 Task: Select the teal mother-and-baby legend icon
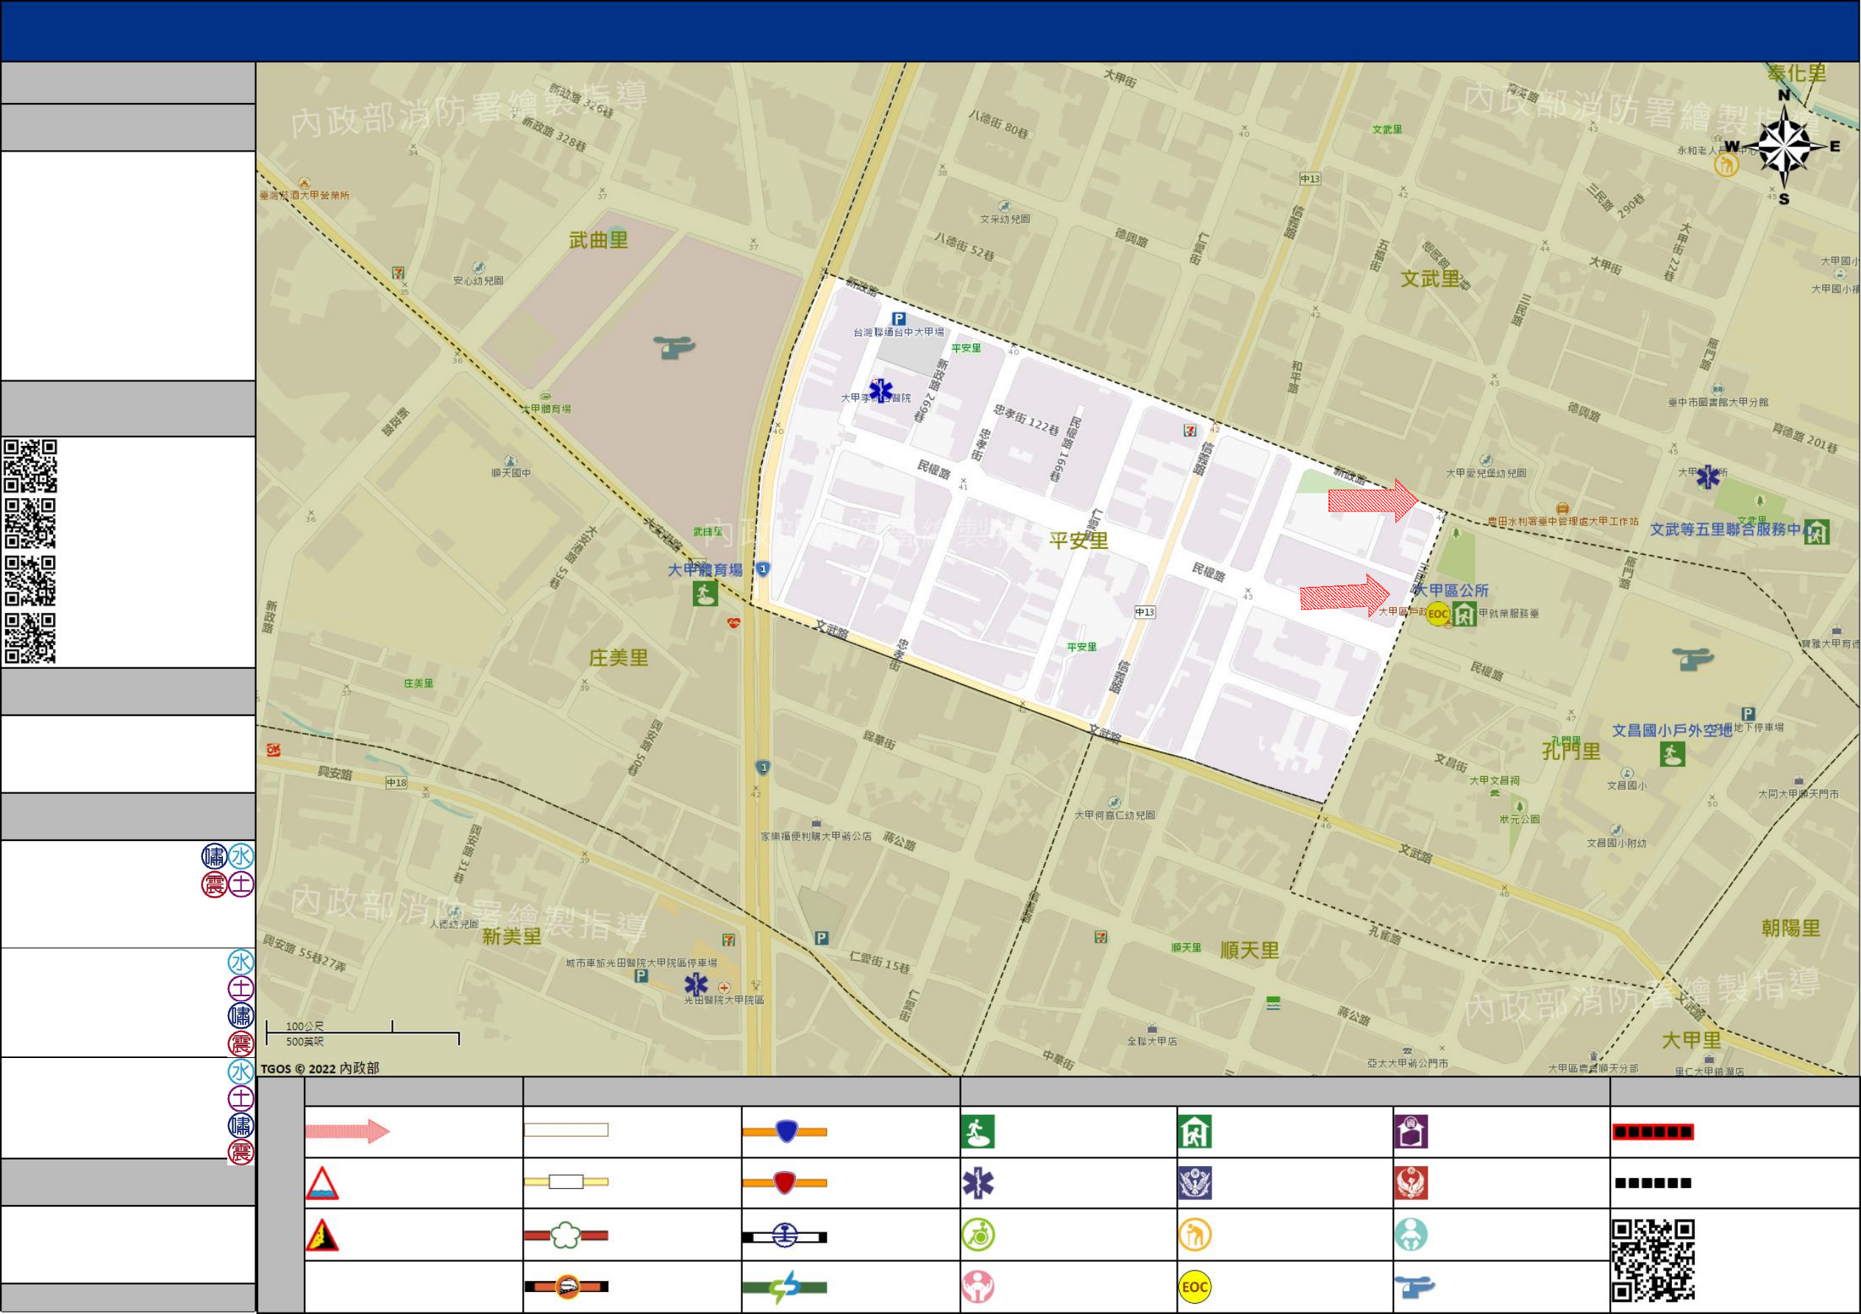pyautogui.click(x=1411, y=1235)
